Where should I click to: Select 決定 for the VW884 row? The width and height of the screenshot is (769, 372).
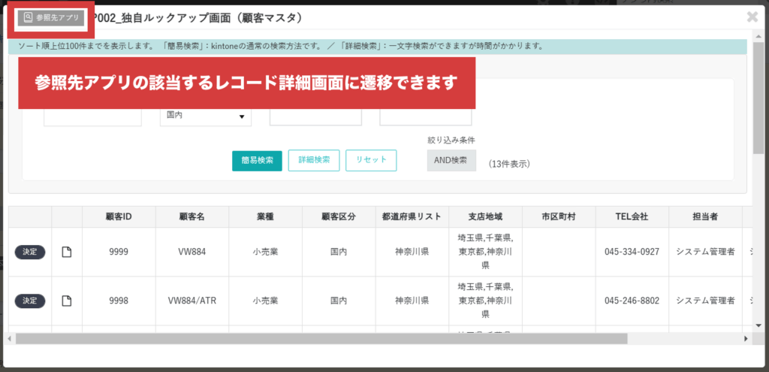coord(30,252)
